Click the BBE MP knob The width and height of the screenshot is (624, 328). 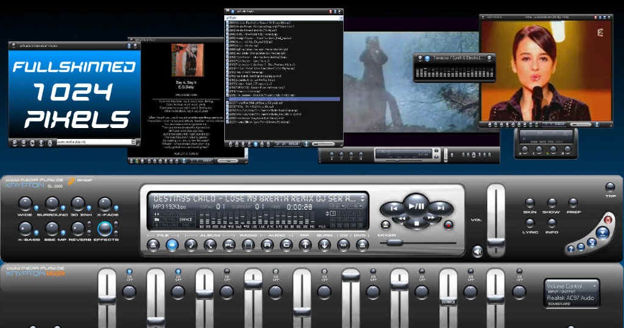[52, 229]
